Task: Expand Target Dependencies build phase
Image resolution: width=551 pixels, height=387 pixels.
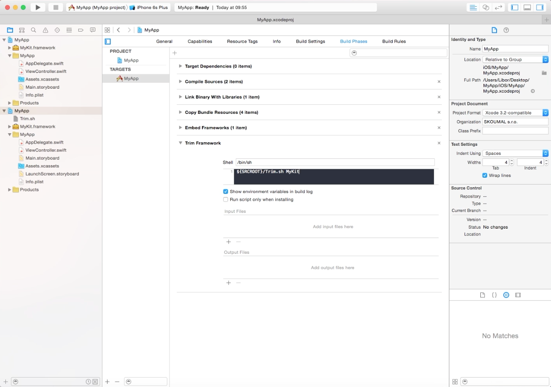Action: pyautogui.click(x=180, y=66)
